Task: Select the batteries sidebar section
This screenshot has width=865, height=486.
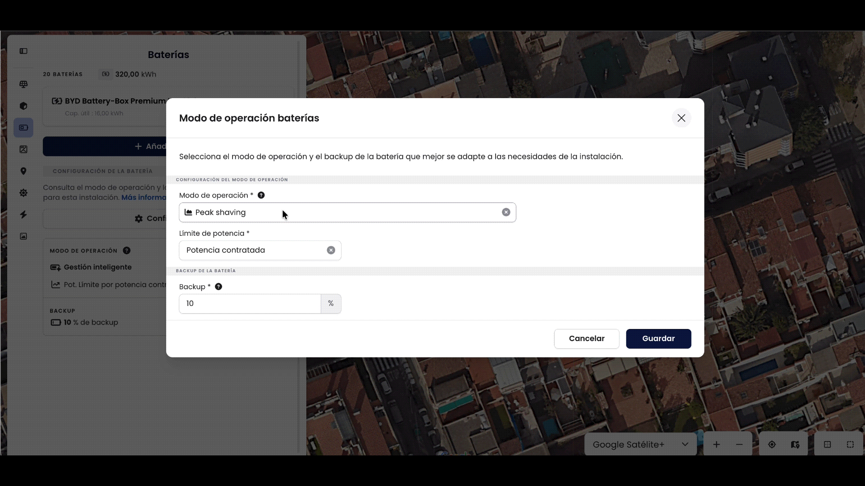Action: tap(23, 128)
